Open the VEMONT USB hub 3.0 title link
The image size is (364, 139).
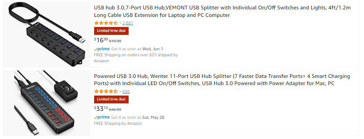pos(222,11)
